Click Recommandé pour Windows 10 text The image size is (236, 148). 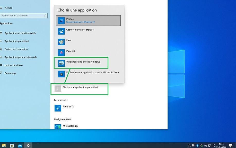pyautogui.click(x=81, y=22)
